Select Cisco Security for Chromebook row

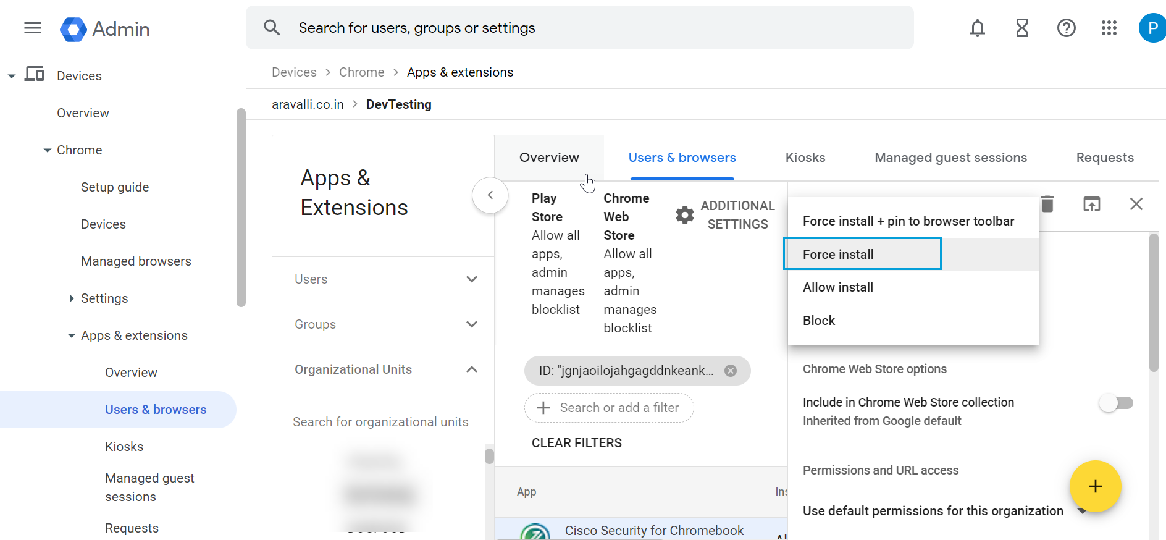click(x=641, y=530)
